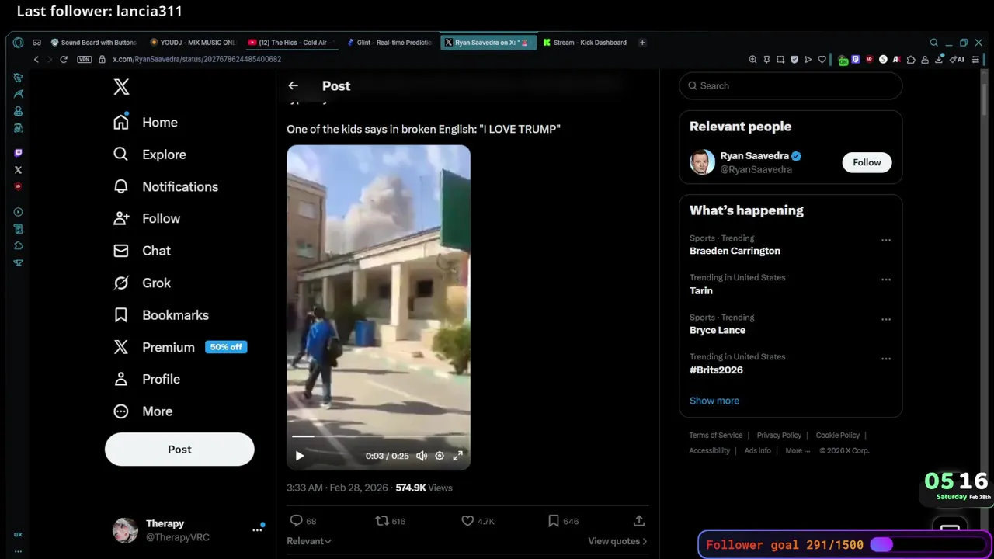The width and height of the screenshot is (994, 559).
Task: Open Bookmarks in X sidebar
Action: [161, 315]
